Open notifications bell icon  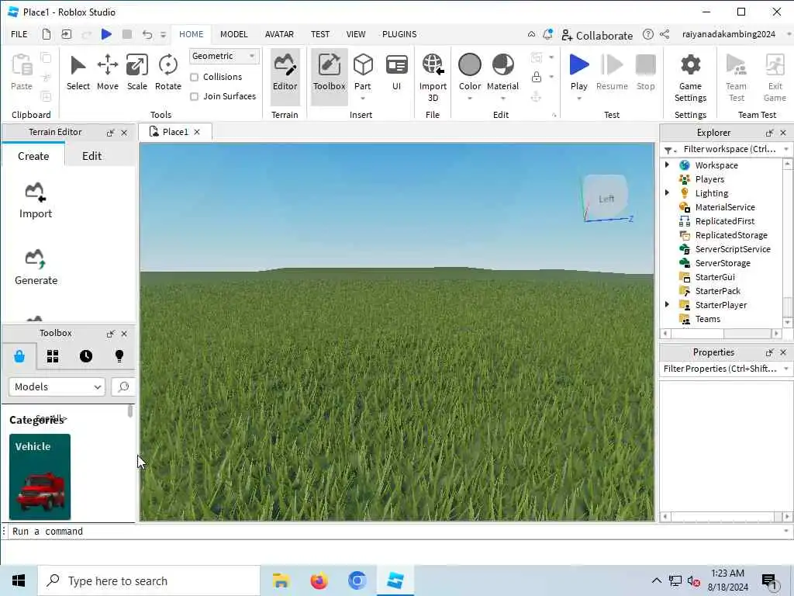[547, 34]
